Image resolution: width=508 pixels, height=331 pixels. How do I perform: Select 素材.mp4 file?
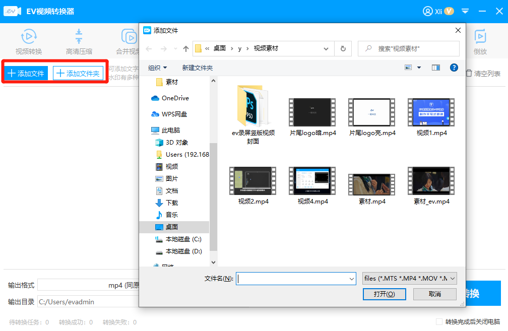[372, 189]
